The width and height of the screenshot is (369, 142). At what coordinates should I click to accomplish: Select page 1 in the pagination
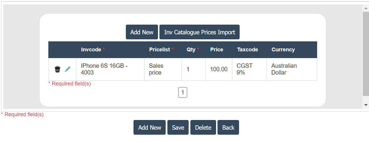pos(183,93)
